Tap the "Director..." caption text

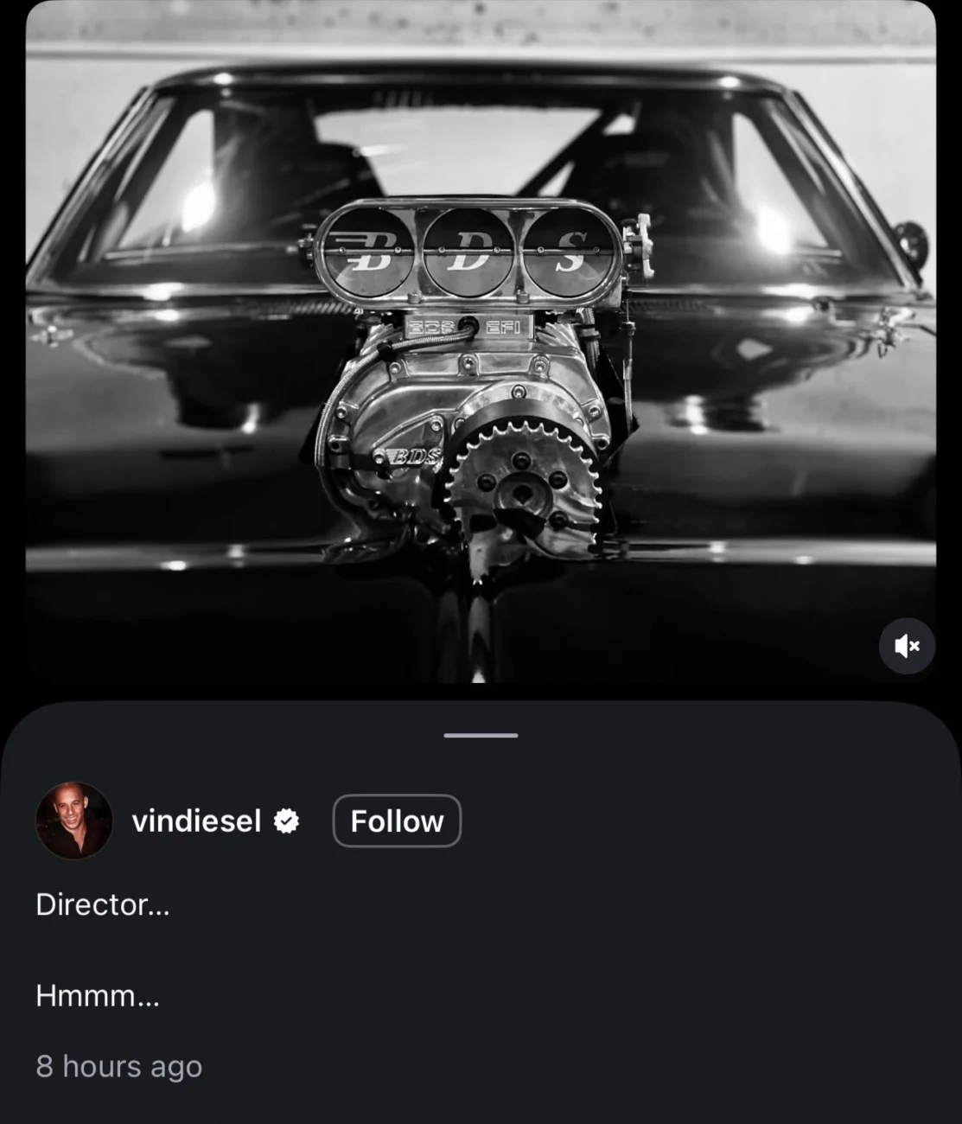103,904
